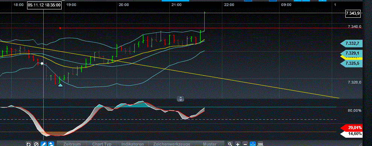
Task: Open the Indikatoren menu
Action: click(133, 144)
